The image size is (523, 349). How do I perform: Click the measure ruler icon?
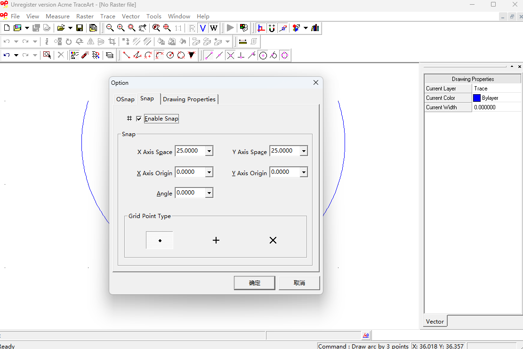243,41
